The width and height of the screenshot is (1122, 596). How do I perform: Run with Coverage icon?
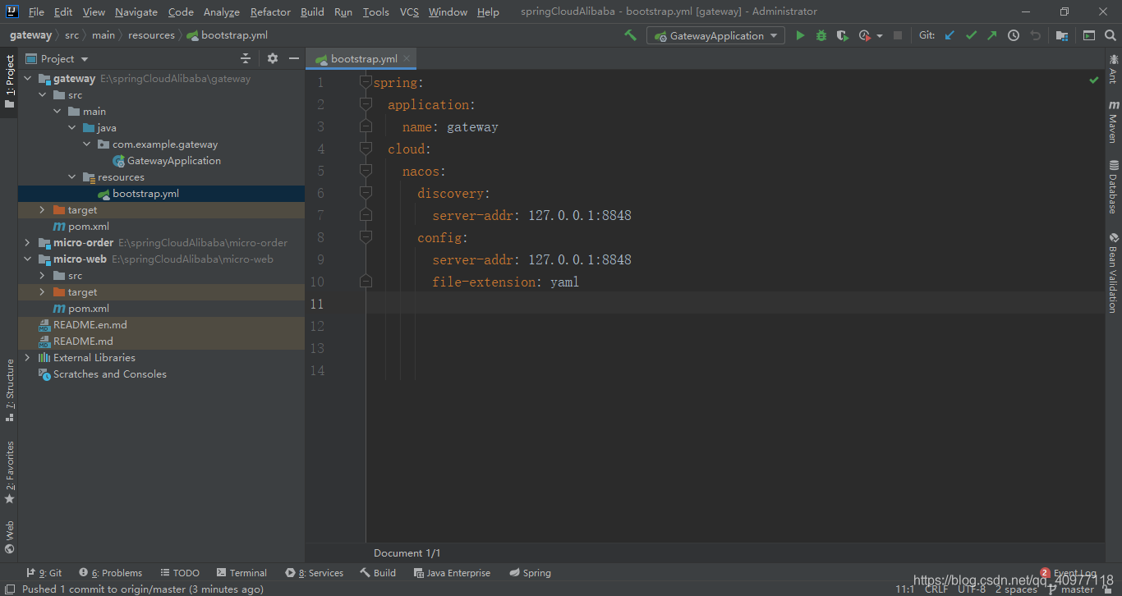point(842,35)
